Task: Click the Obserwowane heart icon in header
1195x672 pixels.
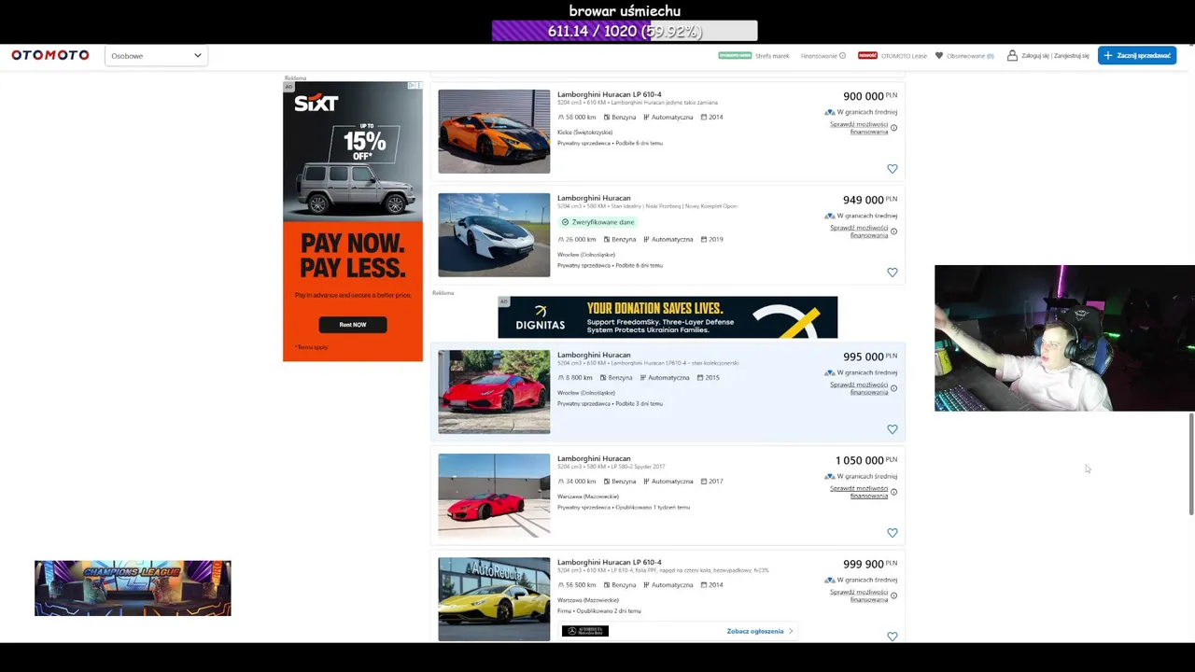Action: click(939, 56)
